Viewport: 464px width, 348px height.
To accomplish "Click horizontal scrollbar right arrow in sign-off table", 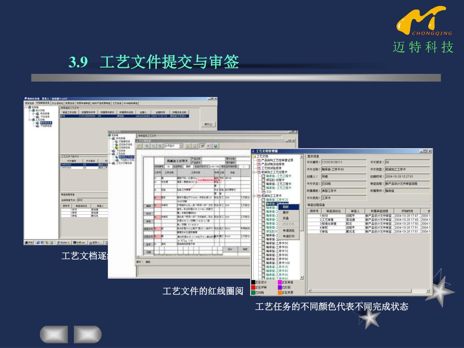I will point(428,291).
